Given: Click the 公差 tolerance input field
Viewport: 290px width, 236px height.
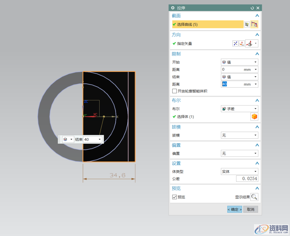Looking at the screenshot, I should click(247, 178).
